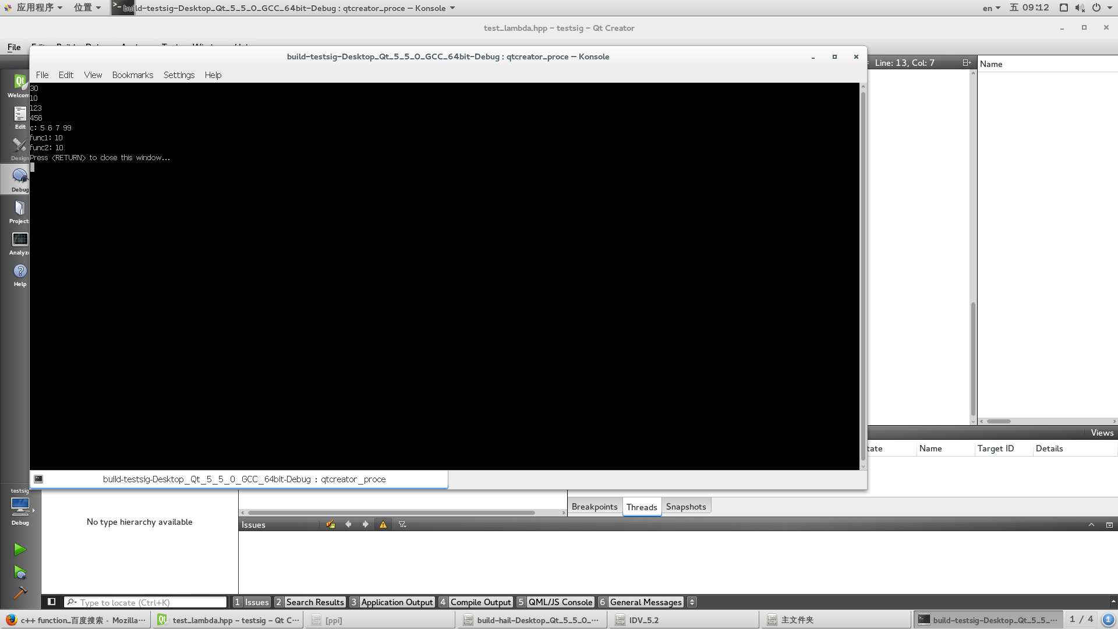Open Konsole Help menu

(x=213, y=75)
